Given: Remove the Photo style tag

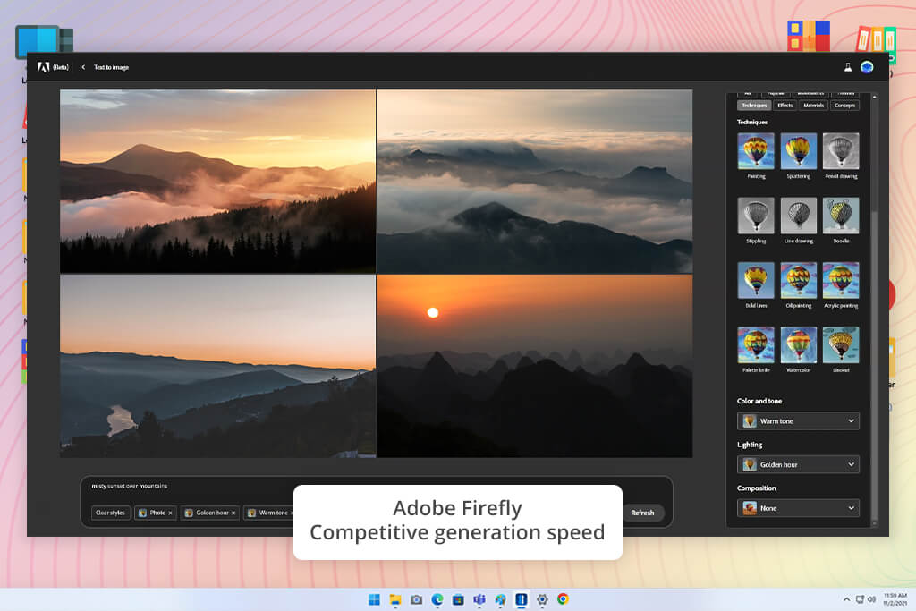Looking at the screenshot, I should tap(171, 513).
